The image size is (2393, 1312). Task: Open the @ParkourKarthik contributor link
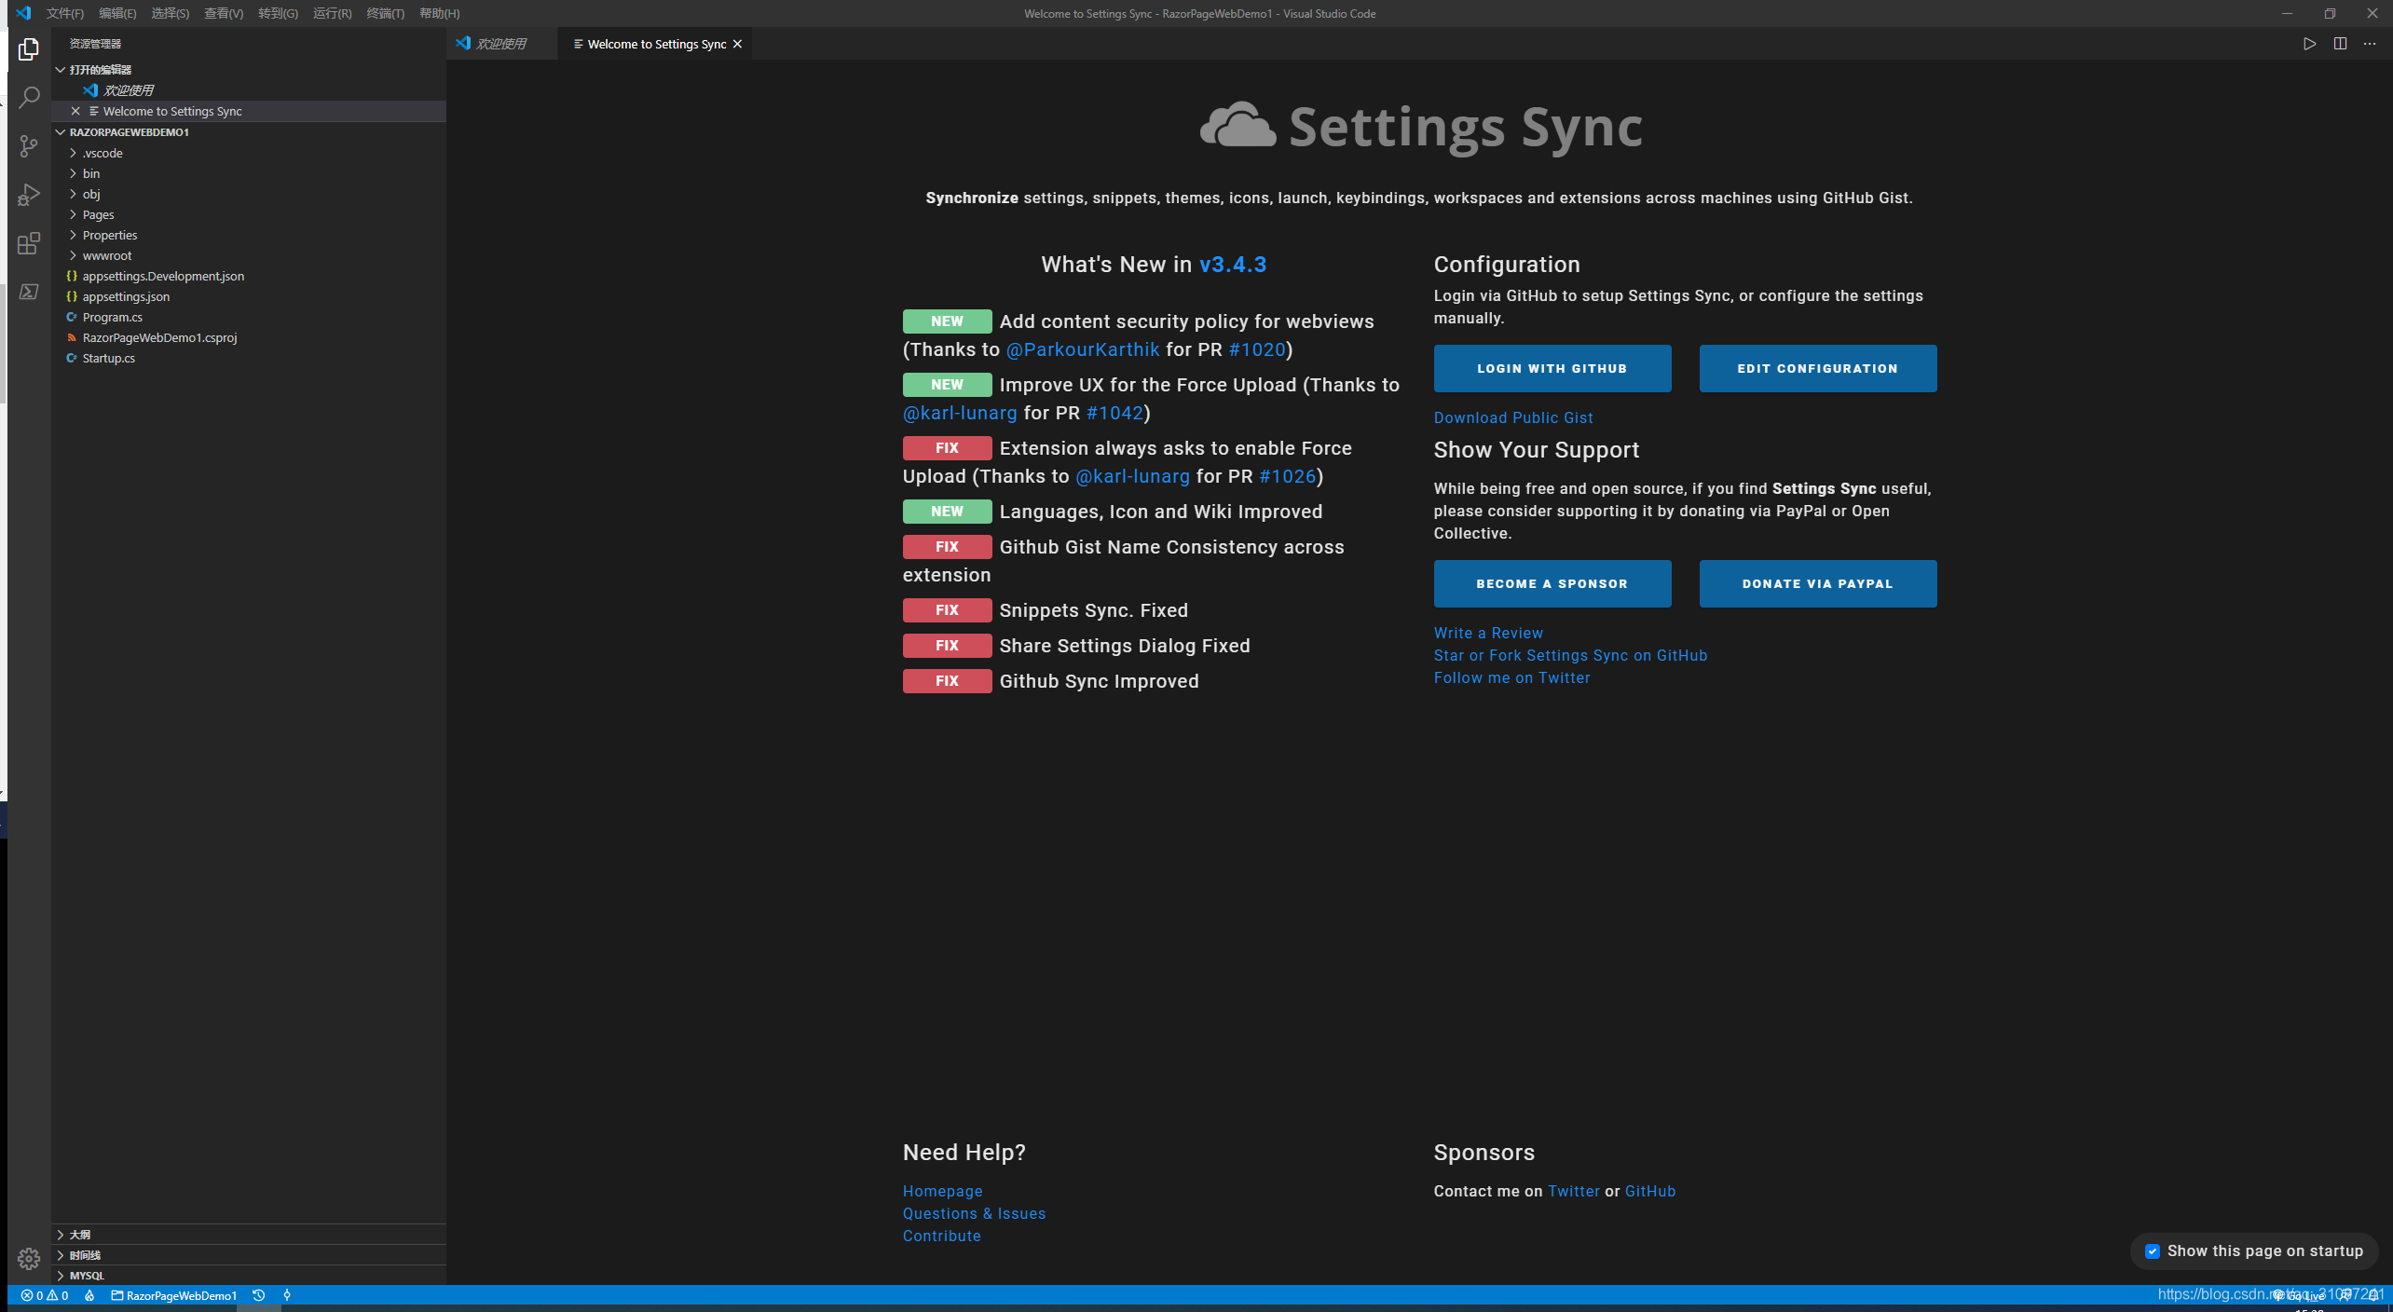(x=1083, y=349)
